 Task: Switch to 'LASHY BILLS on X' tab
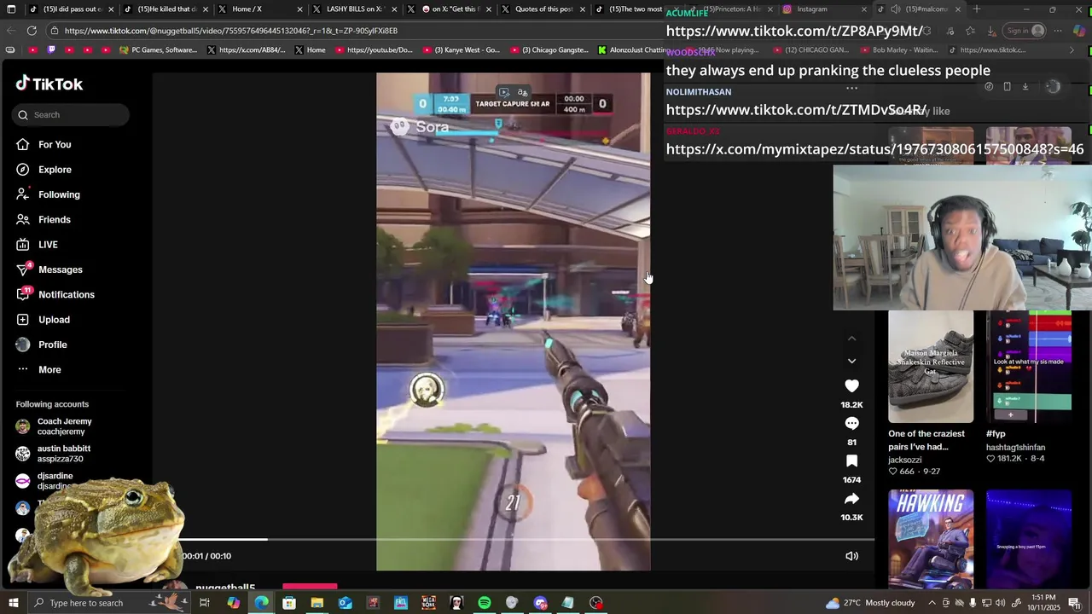(x=354, y=9)
